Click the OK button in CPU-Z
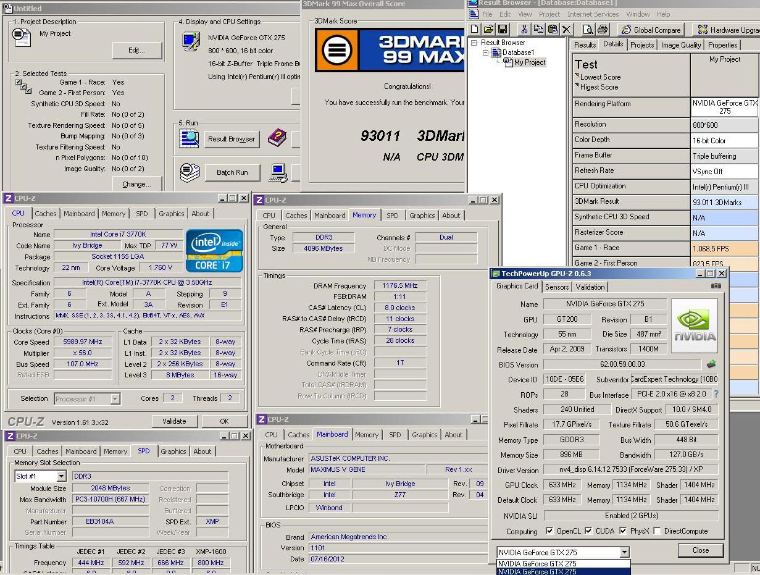Viewport: 760px width, 575px height. 224,421
